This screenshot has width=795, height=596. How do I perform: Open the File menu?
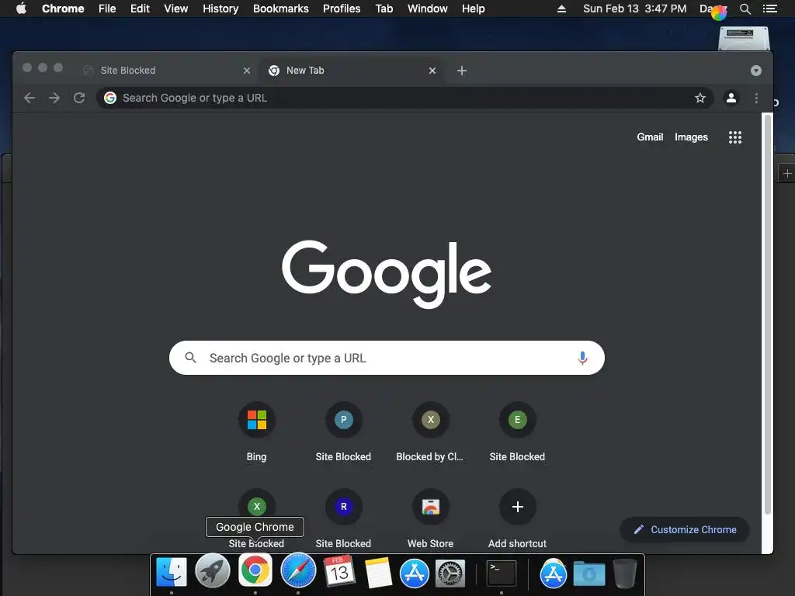click(107, 9)
